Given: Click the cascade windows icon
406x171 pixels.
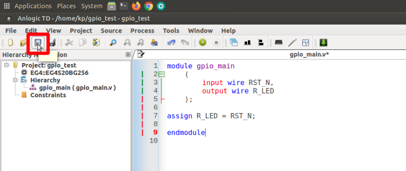Looking at the screenshot, I should 234,43.
